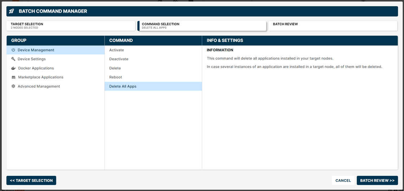This screenshot has height=191, width=404.
Task: Choose the Reboot command
Action: point(153,77)
